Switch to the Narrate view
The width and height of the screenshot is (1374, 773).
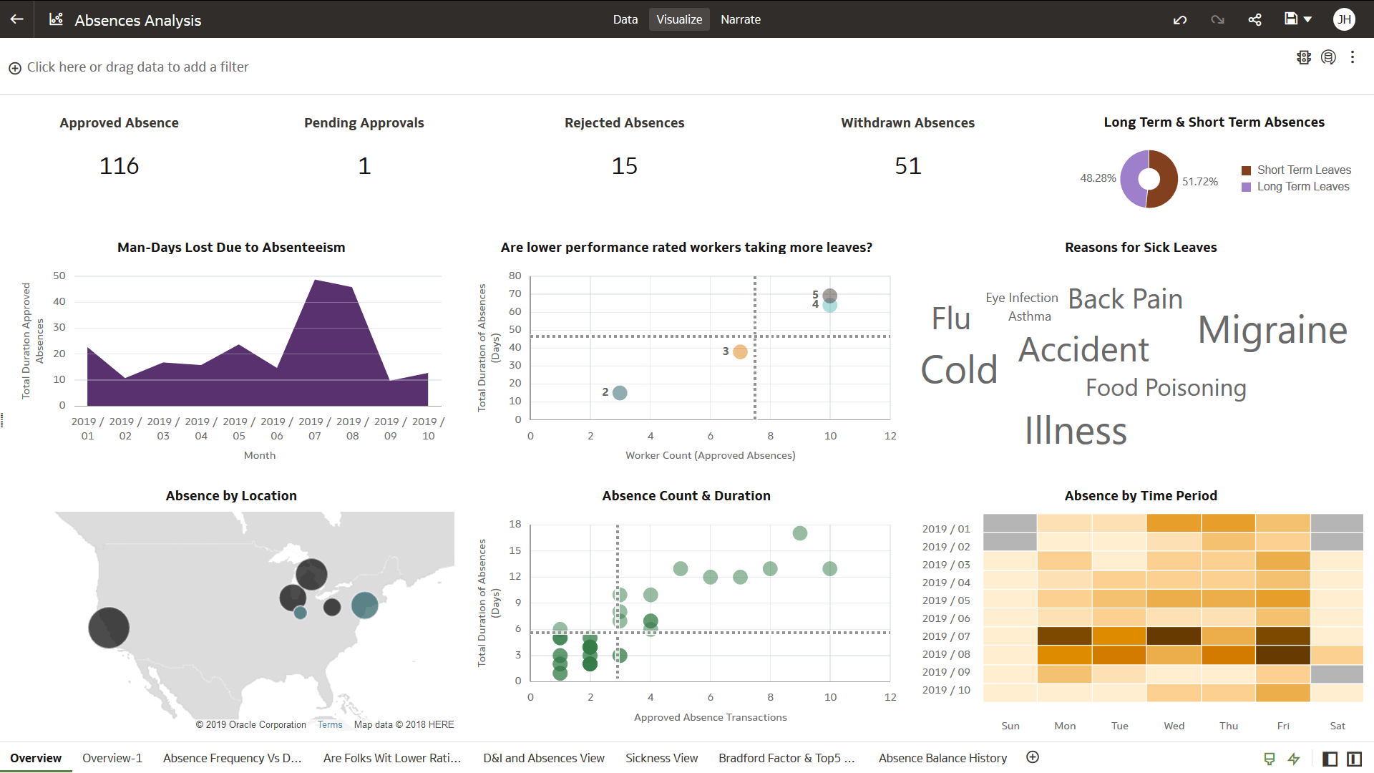coord(741,19)
